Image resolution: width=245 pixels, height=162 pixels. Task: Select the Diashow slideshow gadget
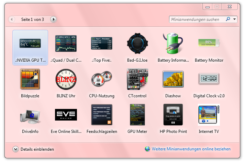(x=173, y=79)
